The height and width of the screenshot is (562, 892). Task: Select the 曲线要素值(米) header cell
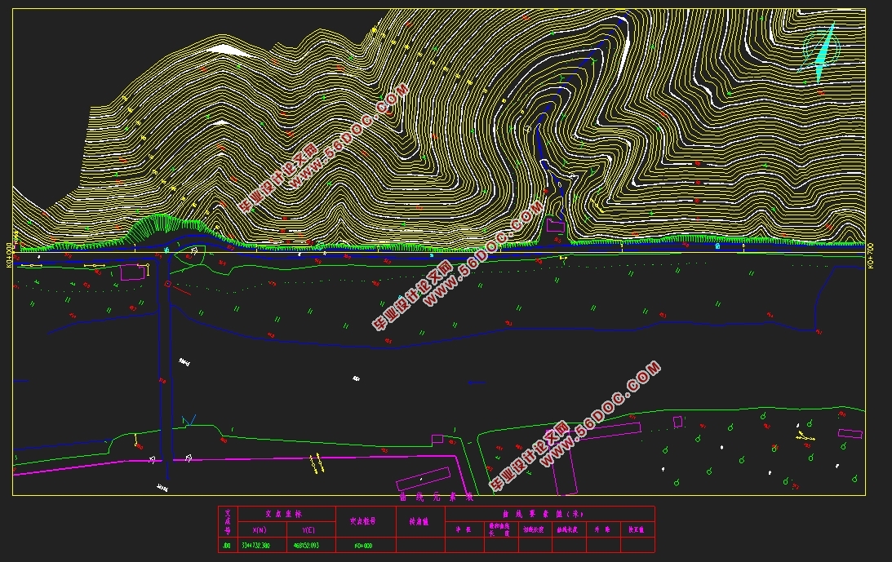click(x=544, y=514)
